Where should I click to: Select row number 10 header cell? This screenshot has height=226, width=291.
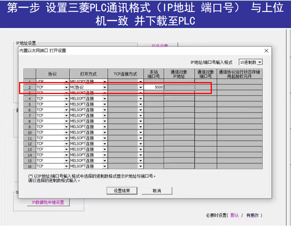[30, 132]
